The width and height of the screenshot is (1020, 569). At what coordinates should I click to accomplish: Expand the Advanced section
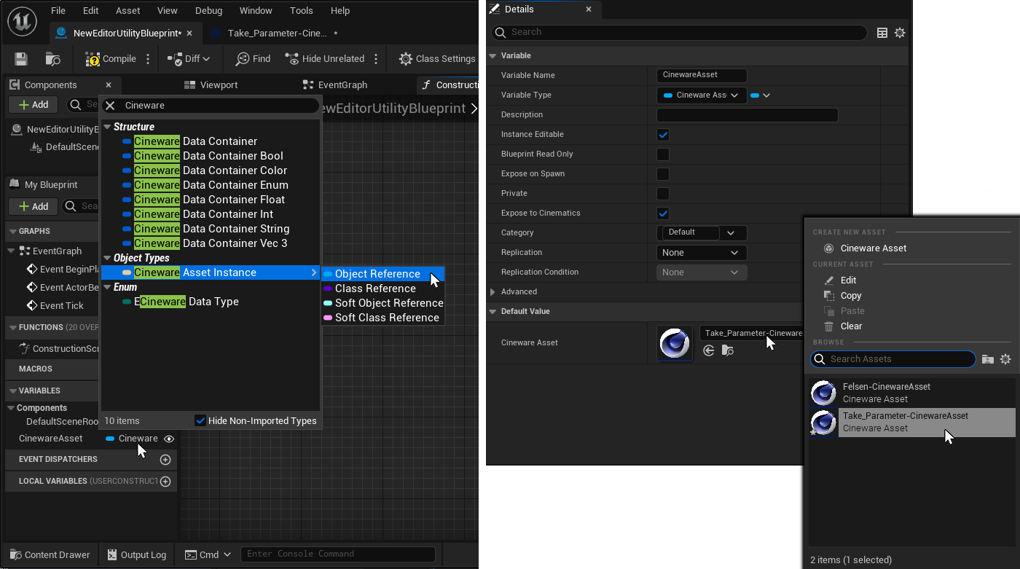pos(493,292)
